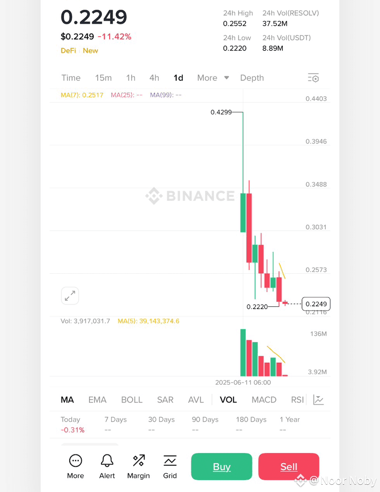Select the SAR indicator option

[165, 399]
